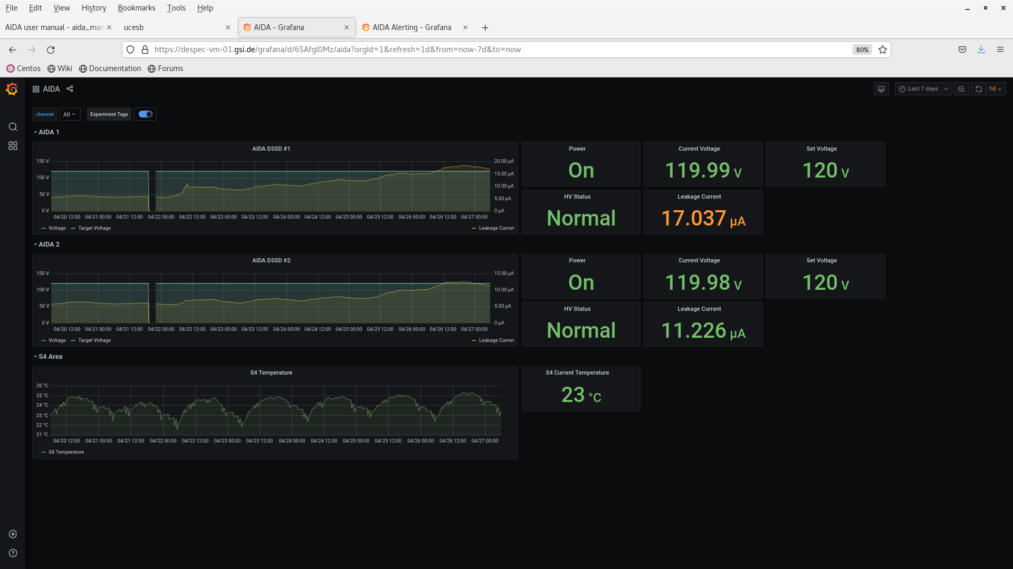Click the share dashboard icon next to AIDA
The width and height of the screenshot is (1013, 569).
[x=70, y=89]
